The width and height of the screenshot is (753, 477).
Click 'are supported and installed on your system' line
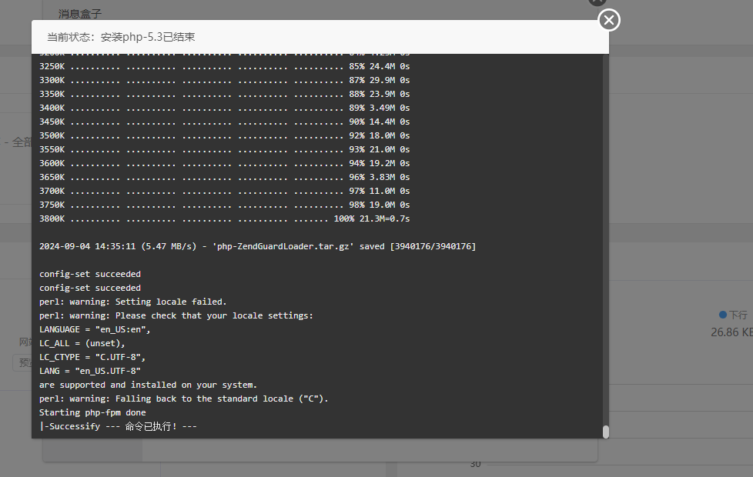pyautogui.click(x=148, y=385)
